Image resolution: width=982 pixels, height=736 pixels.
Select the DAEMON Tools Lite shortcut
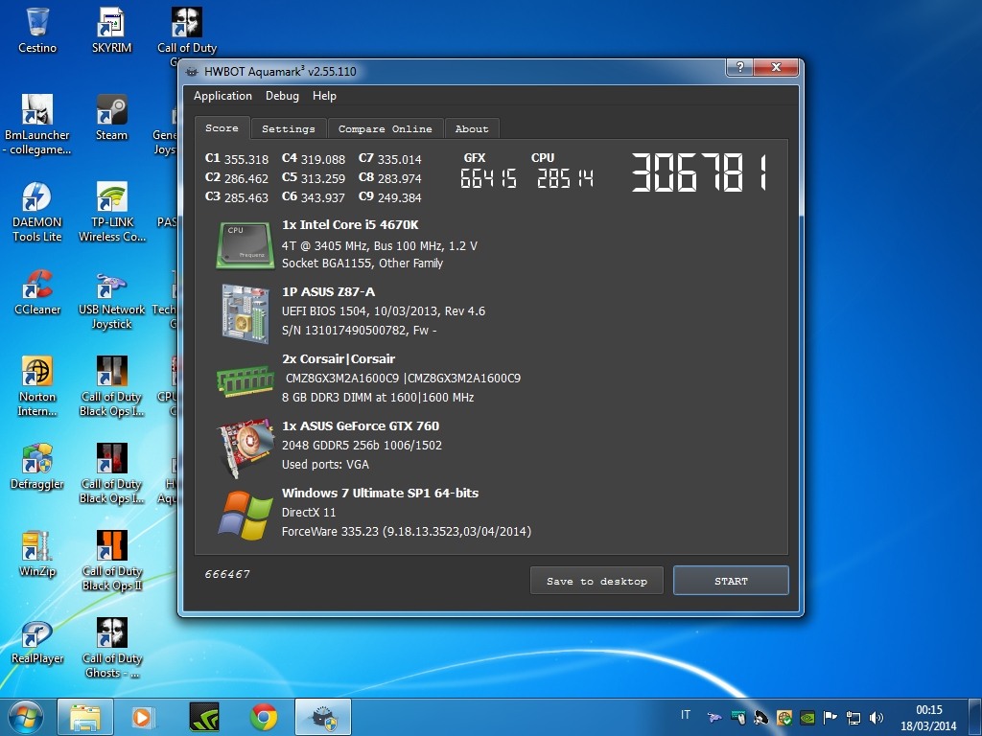(37, 212)
